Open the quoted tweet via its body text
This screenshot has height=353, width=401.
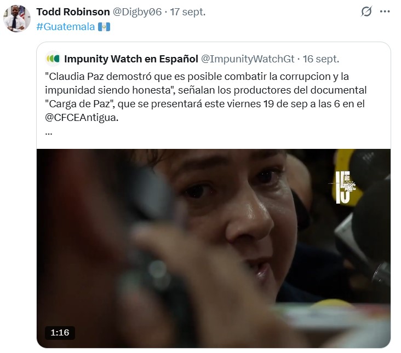point(206,97)
